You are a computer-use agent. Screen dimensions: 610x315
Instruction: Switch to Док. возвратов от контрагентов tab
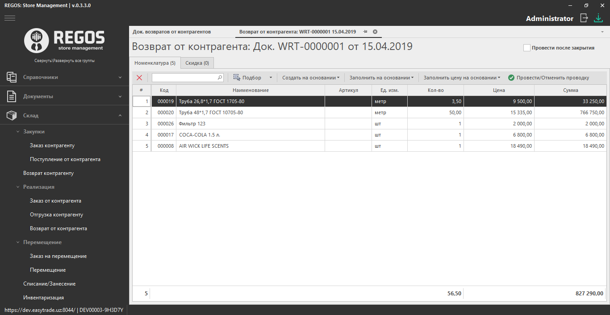[171, 32]
